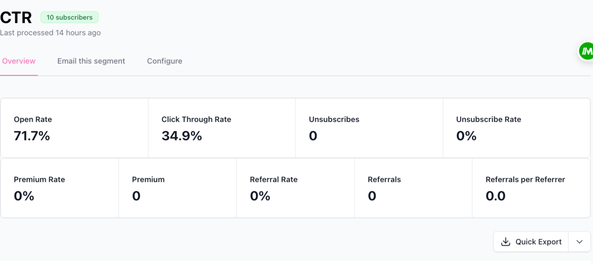593x264 pixels.
Task: Select the Referrals count card
Action: click(x=413, y=188)
